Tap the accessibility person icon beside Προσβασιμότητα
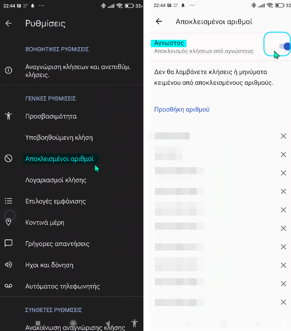Image resolution: width=291 pixels, height=331 pixels. click(x=8, y=116)
